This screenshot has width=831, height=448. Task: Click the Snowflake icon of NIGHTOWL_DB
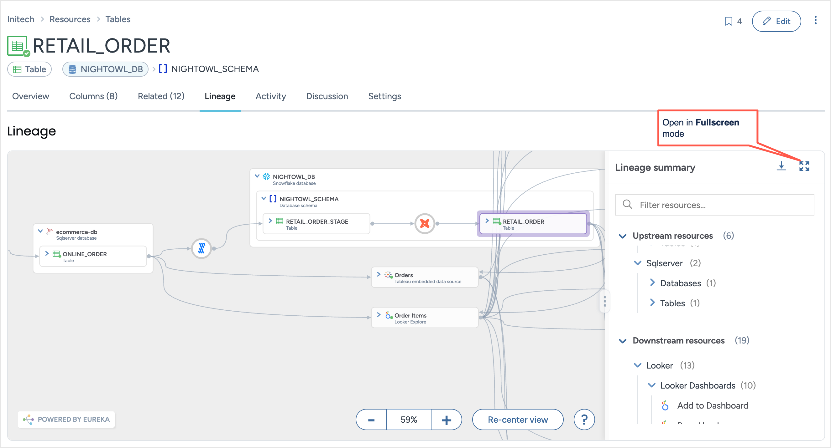coord(266,176)
